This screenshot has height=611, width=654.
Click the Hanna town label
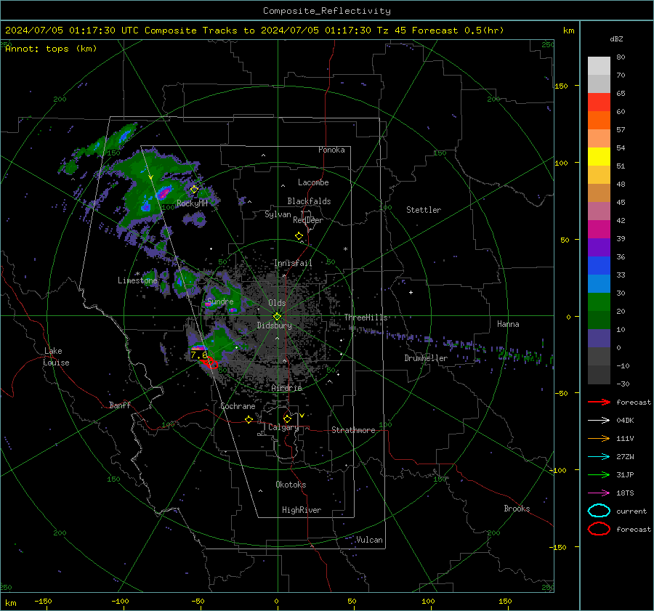508,324
